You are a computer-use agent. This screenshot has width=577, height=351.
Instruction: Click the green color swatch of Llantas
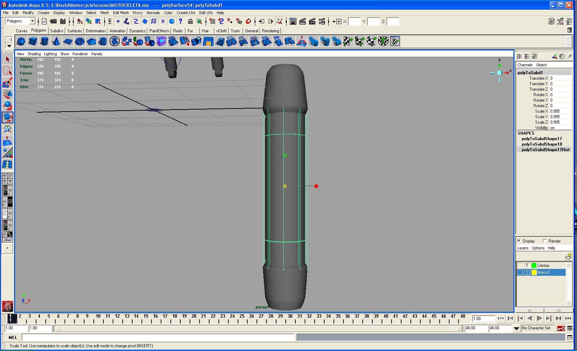pyautogui.click(x=534, y=265)
